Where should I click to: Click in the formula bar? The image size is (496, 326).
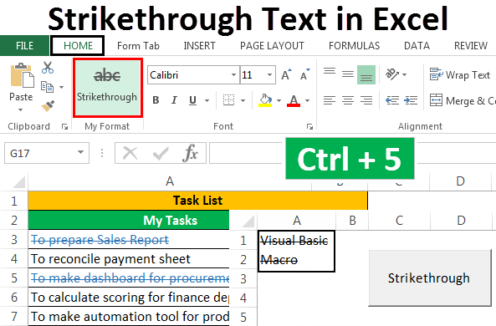tap(246, 153)
